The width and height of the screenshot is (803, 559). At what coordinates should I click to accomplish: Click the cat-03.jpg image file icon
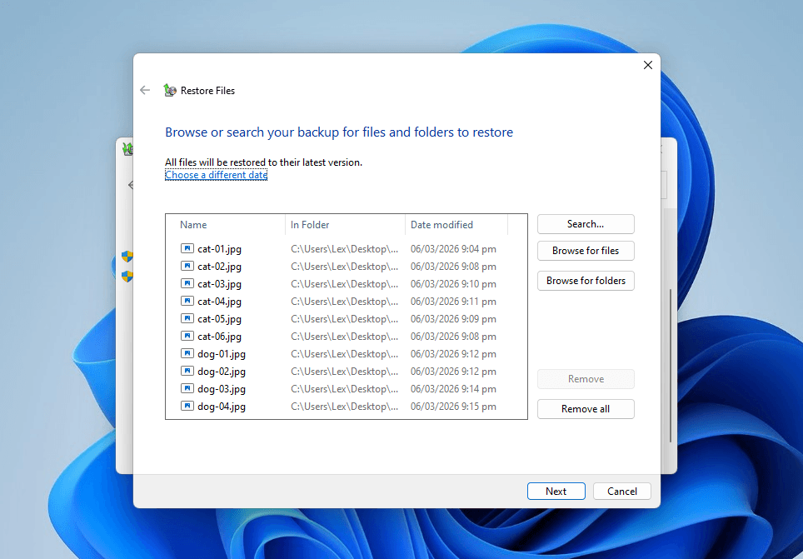[x=187, y=283]
